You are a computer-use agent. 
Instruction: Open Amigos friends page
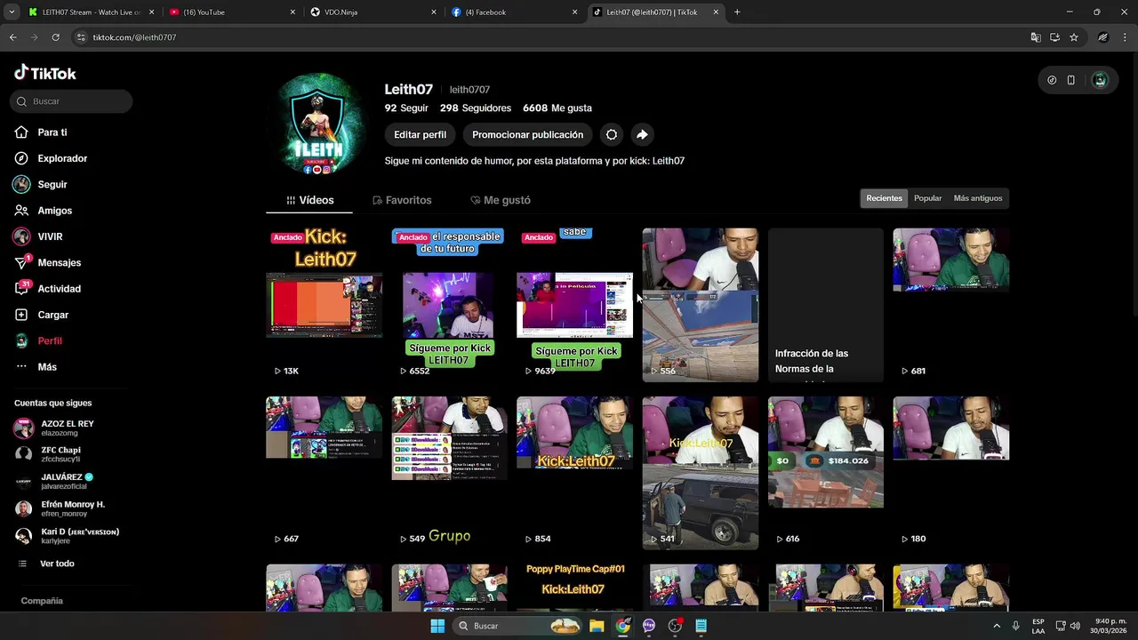pyautogui.click(x=54, y=211)
